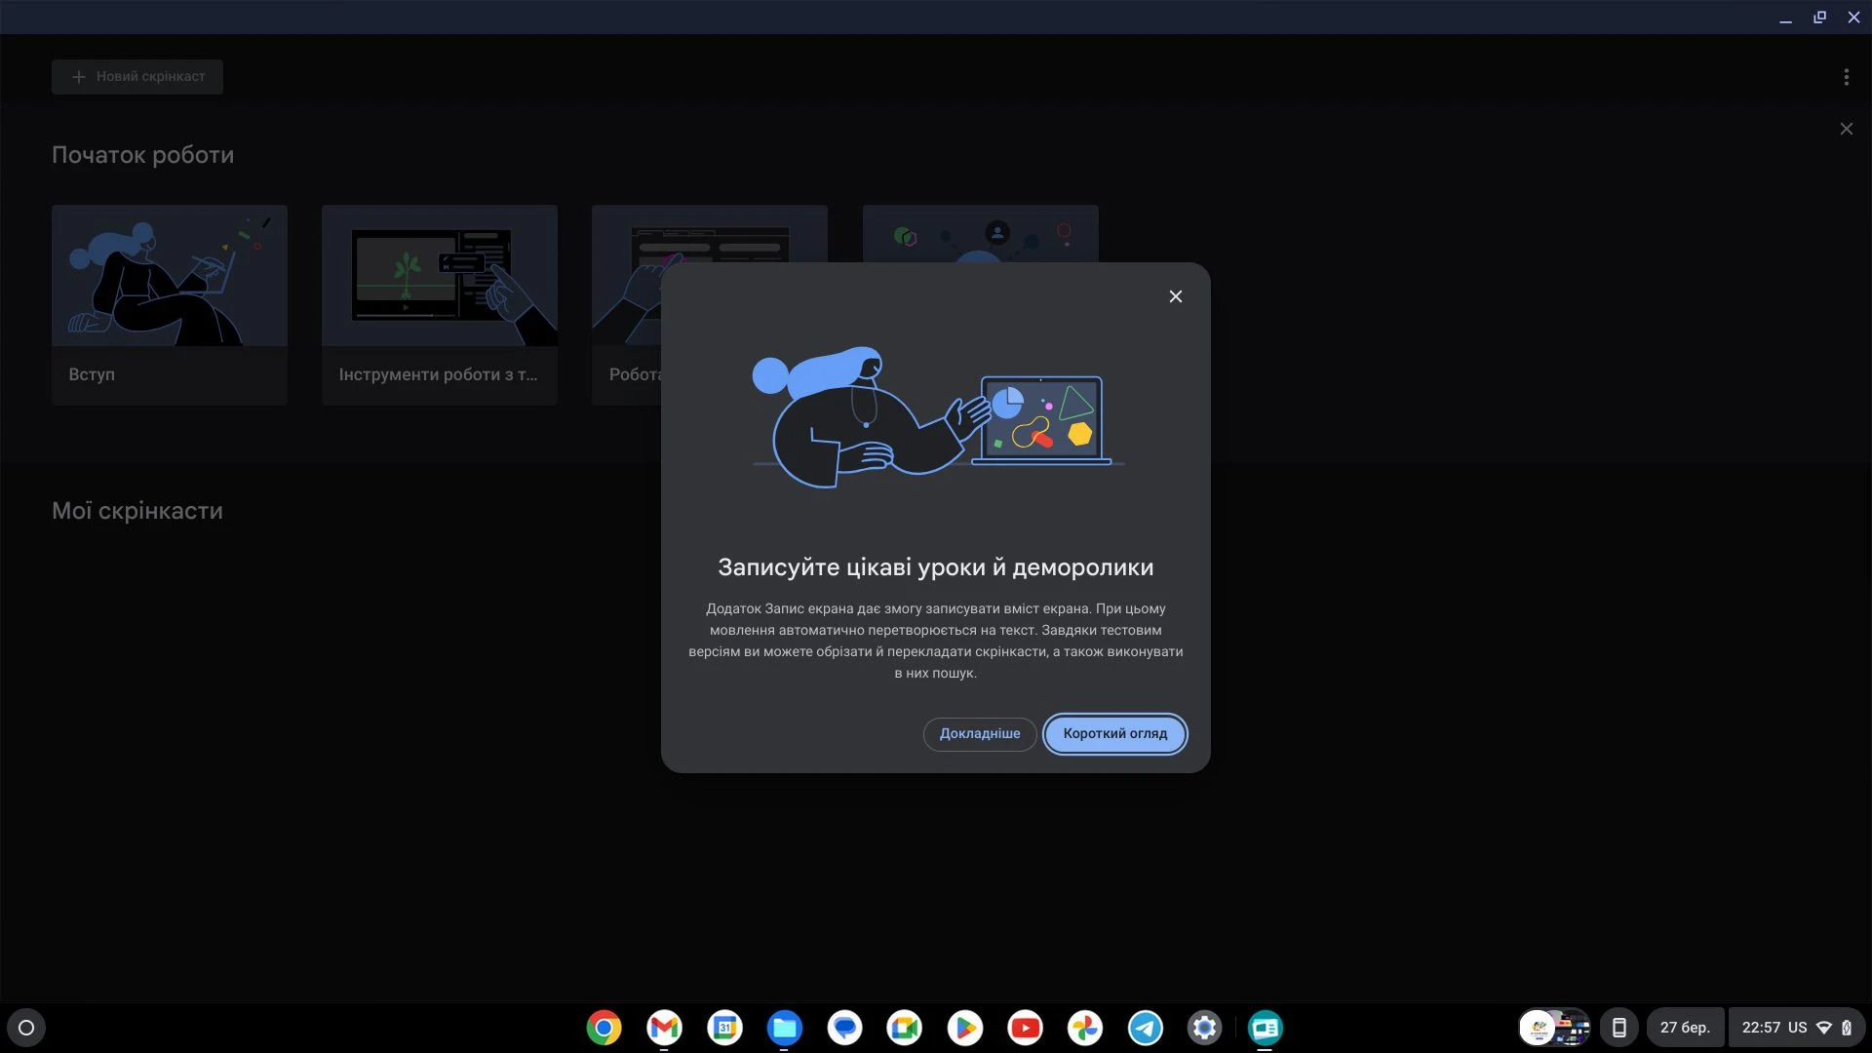Screen dimensions: 1872x1053
Task: Click the Wi-Fi status icon in tray
Action: pos(1824,1028)
